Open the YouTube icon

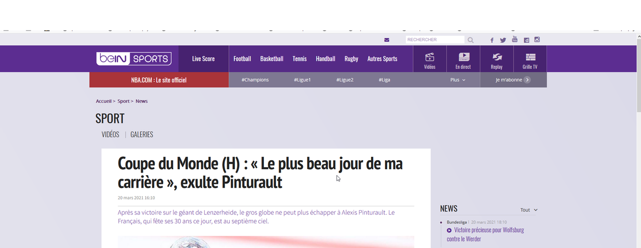tap(514, 39)
